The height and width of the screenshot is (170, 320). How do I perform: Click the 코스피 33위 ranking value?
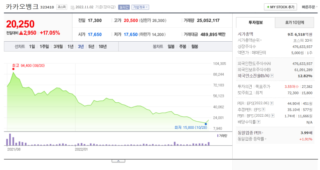(x=303, y=40)
